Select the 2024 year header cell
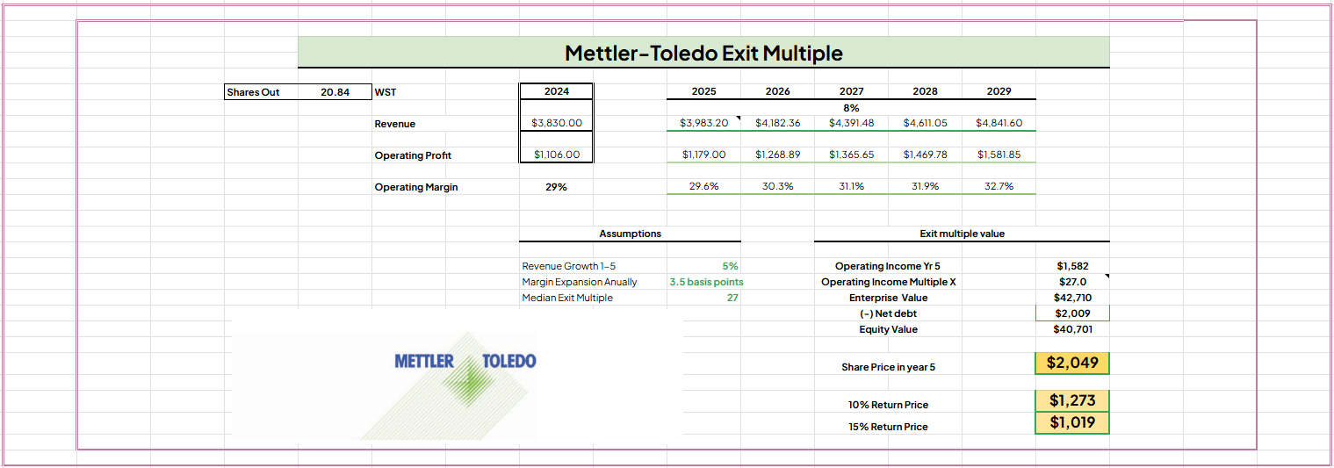The width and height of the screenshot is (1334, 468). click(x=556, y=91)
